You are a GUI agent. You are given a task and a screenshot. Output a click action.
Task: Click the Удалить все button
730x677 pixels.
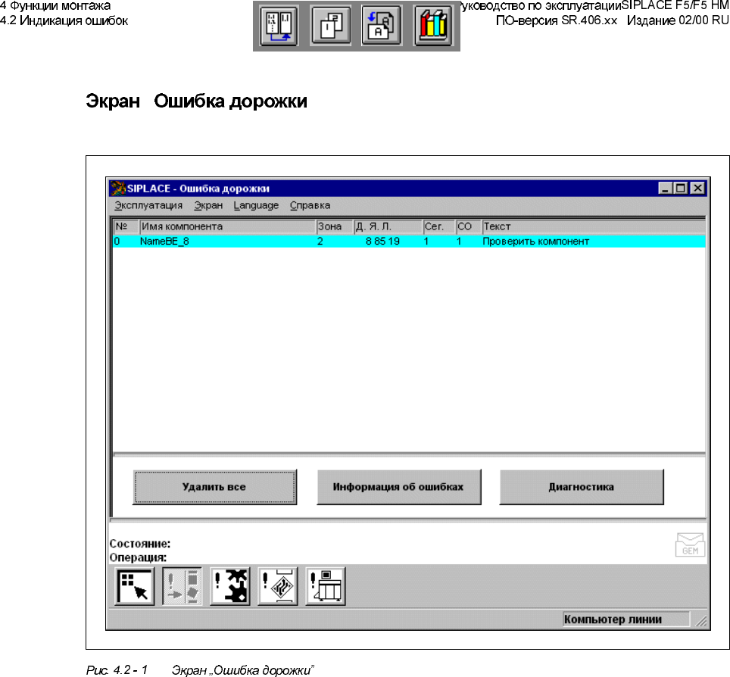click(x=214, y=487)
